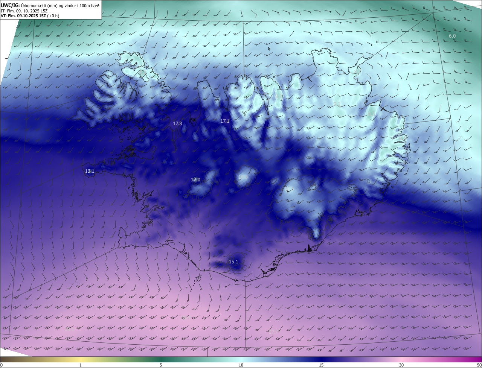The width and height of the screenshot is (482, 368).
Task: Click the color scale tick labeled 1
Action: pyautogui.click(x=81, y=365)
